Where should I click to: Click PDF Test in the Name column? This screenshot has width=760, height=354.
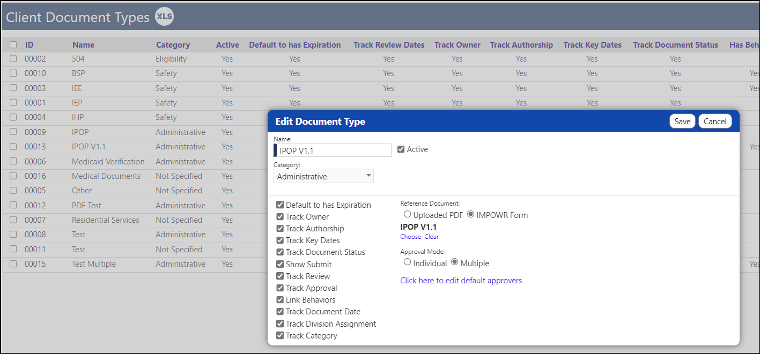[x=86, y=206]
